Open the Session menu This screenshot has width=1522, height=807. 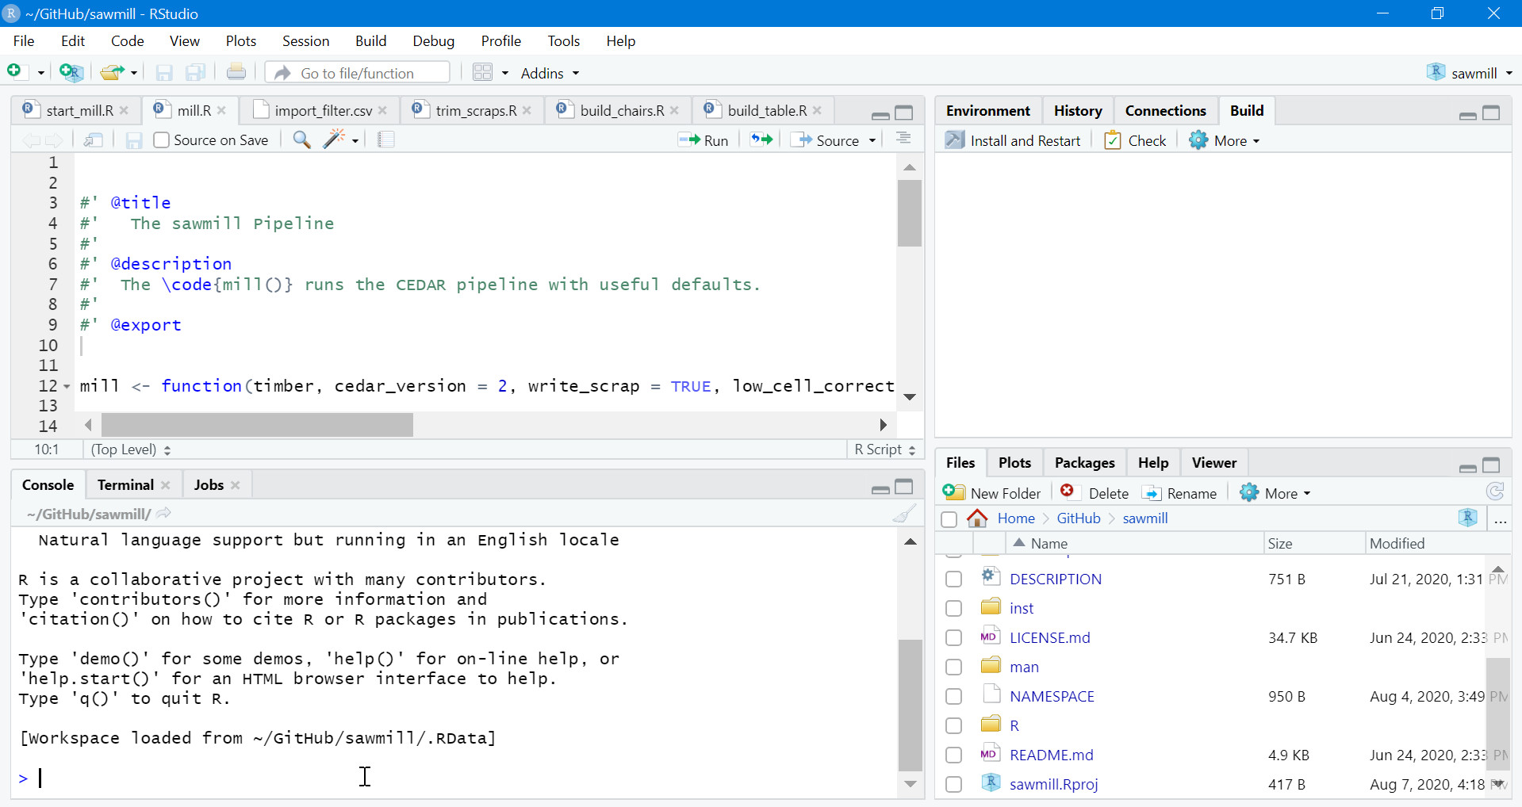coord(305,41)
